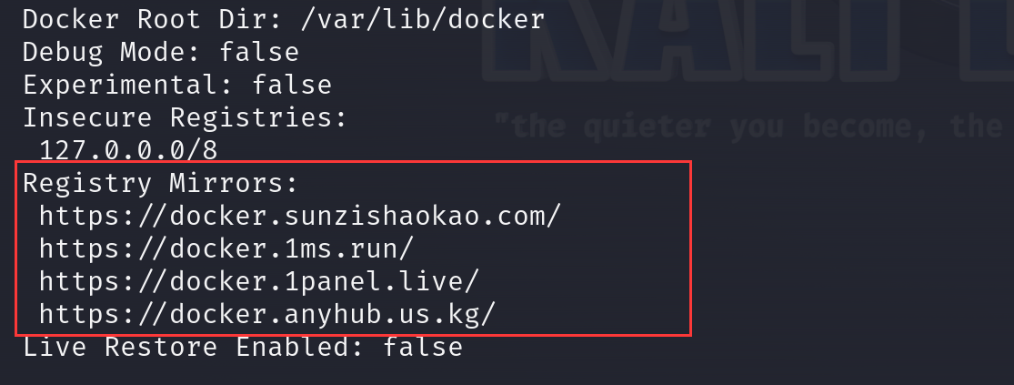Click the word false after Live Restore
Image resolution: width=1014 pixels, height=385 pixels.
423,348
